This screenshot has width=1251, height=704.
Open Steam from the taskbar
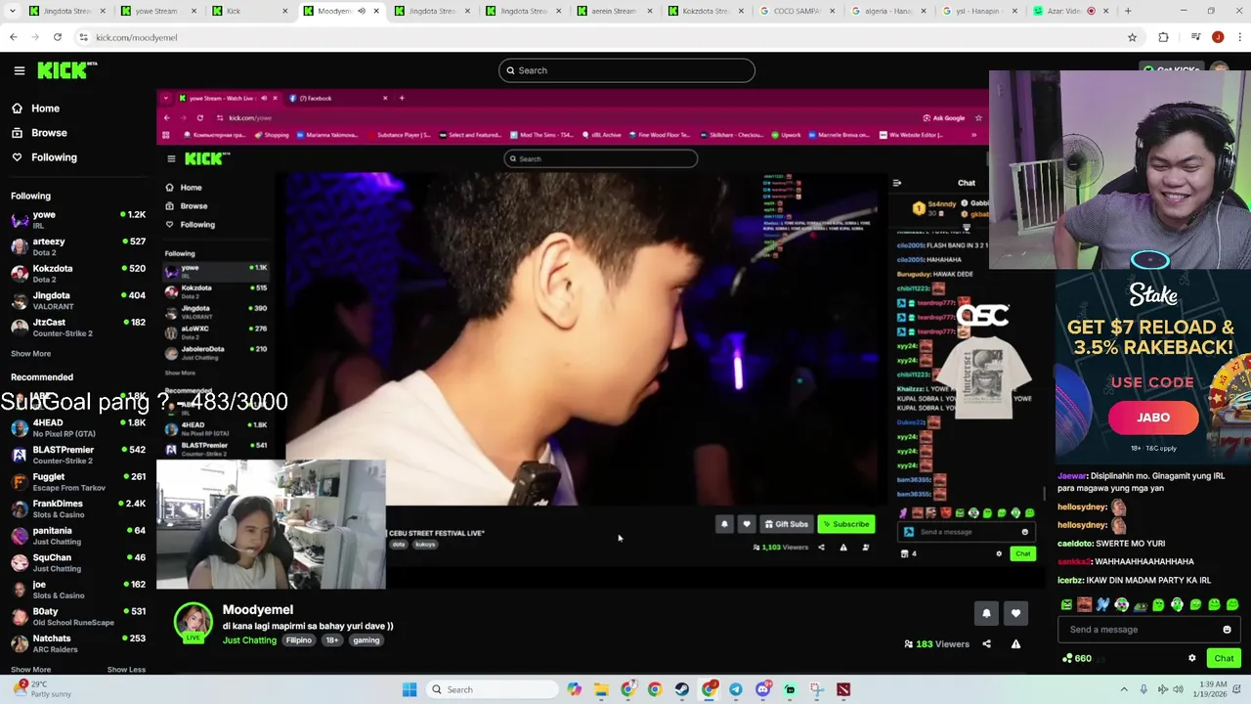pos(682,689)
